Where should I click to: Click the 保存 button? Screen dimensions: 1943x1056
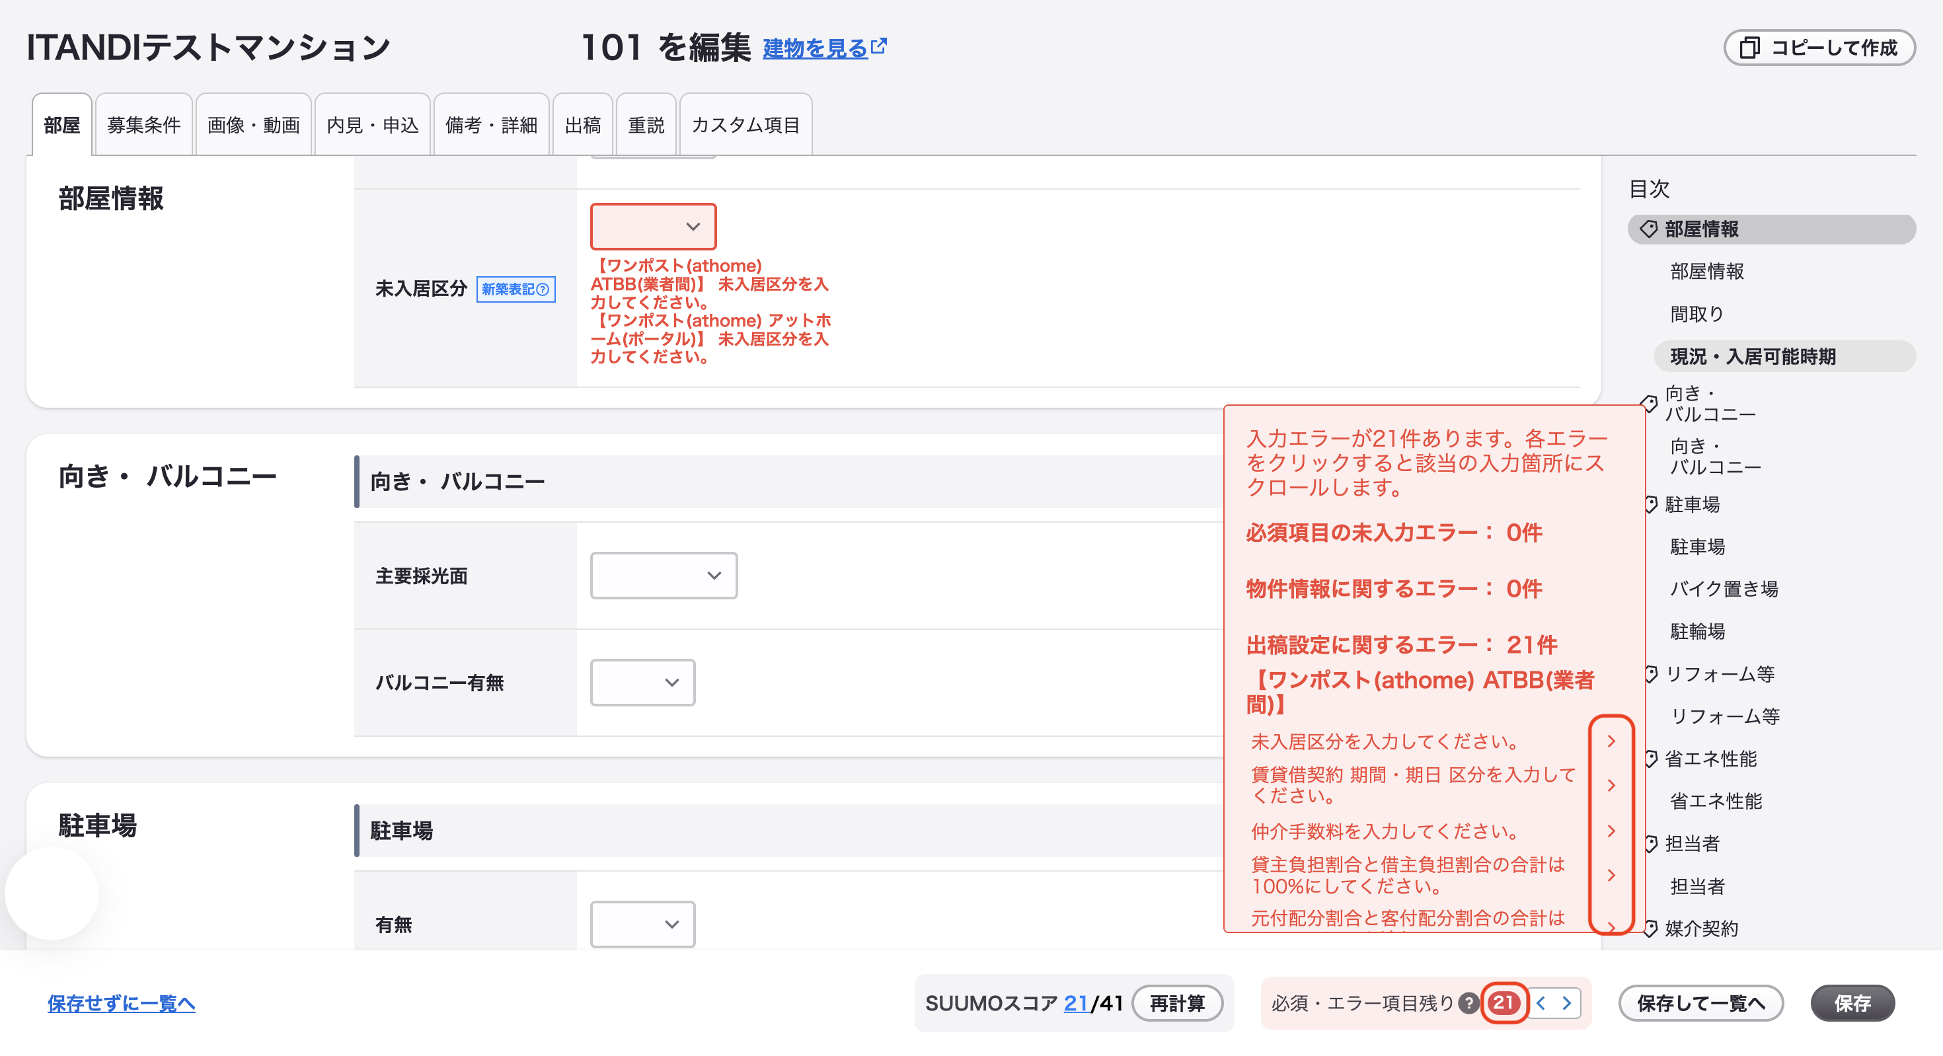pos(1852,1002)
